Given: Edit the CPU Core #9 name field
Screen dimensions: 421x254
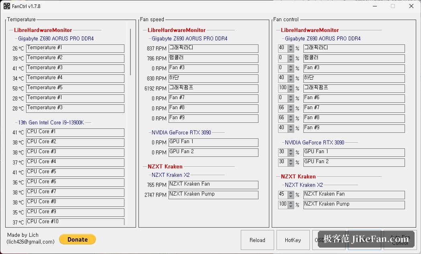Looking at the screenshot, I should 75,212.
